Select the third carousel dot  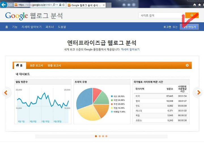103,136
